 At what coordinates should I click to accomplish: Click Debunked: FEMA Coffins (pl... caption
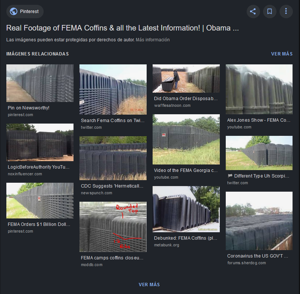pyautogui.click(x=185, y=238)
